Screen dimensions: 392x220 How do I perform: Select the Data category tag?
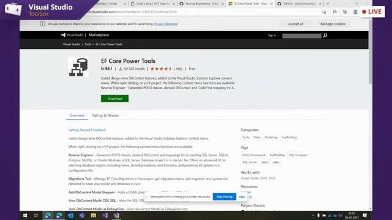257,137
